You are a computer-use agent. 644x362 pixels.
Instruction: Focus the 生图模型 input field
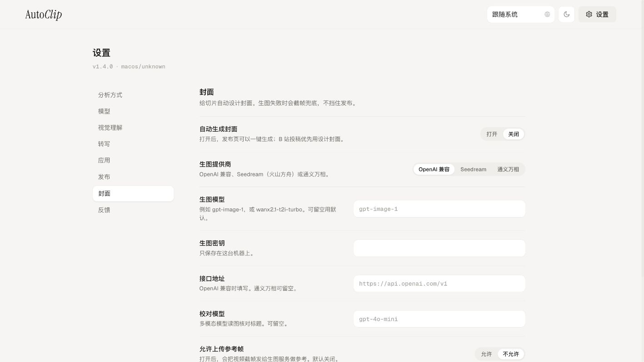click(439, 209)
